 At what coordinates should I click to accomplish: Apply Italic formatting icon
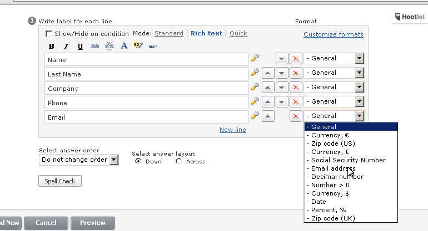[66, 47]
